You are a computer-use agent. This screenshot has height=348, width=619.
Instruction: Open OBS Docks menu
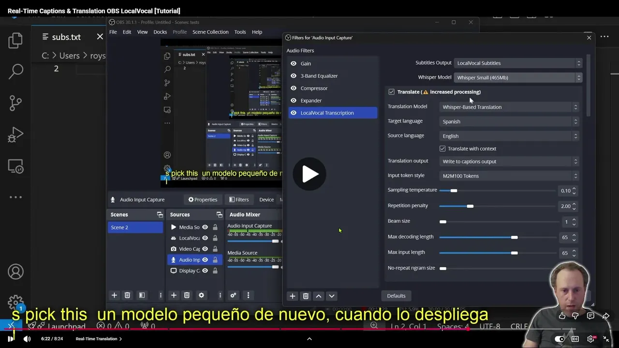(x=160, y=32)
